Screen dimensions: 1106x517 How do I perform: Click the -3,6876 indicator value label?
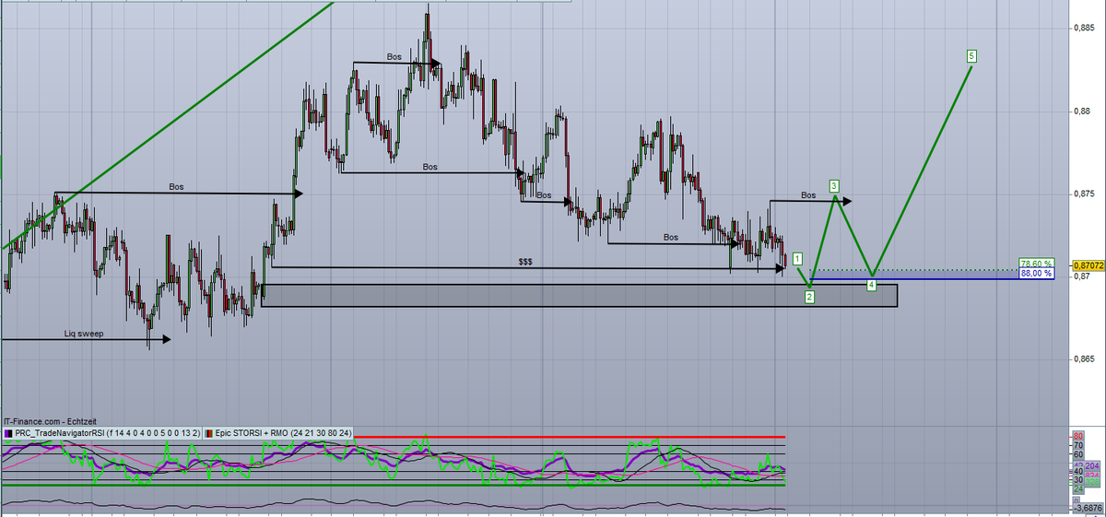pos(1089,508)
